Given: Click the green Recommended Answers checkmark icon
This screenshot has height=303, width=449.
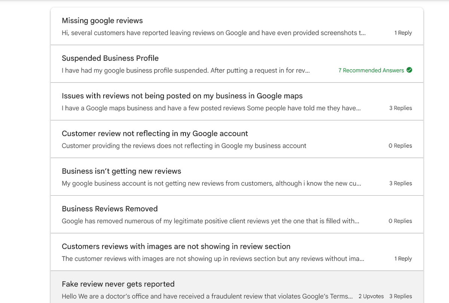Looking at the screenshot, I should pos(409,70).
